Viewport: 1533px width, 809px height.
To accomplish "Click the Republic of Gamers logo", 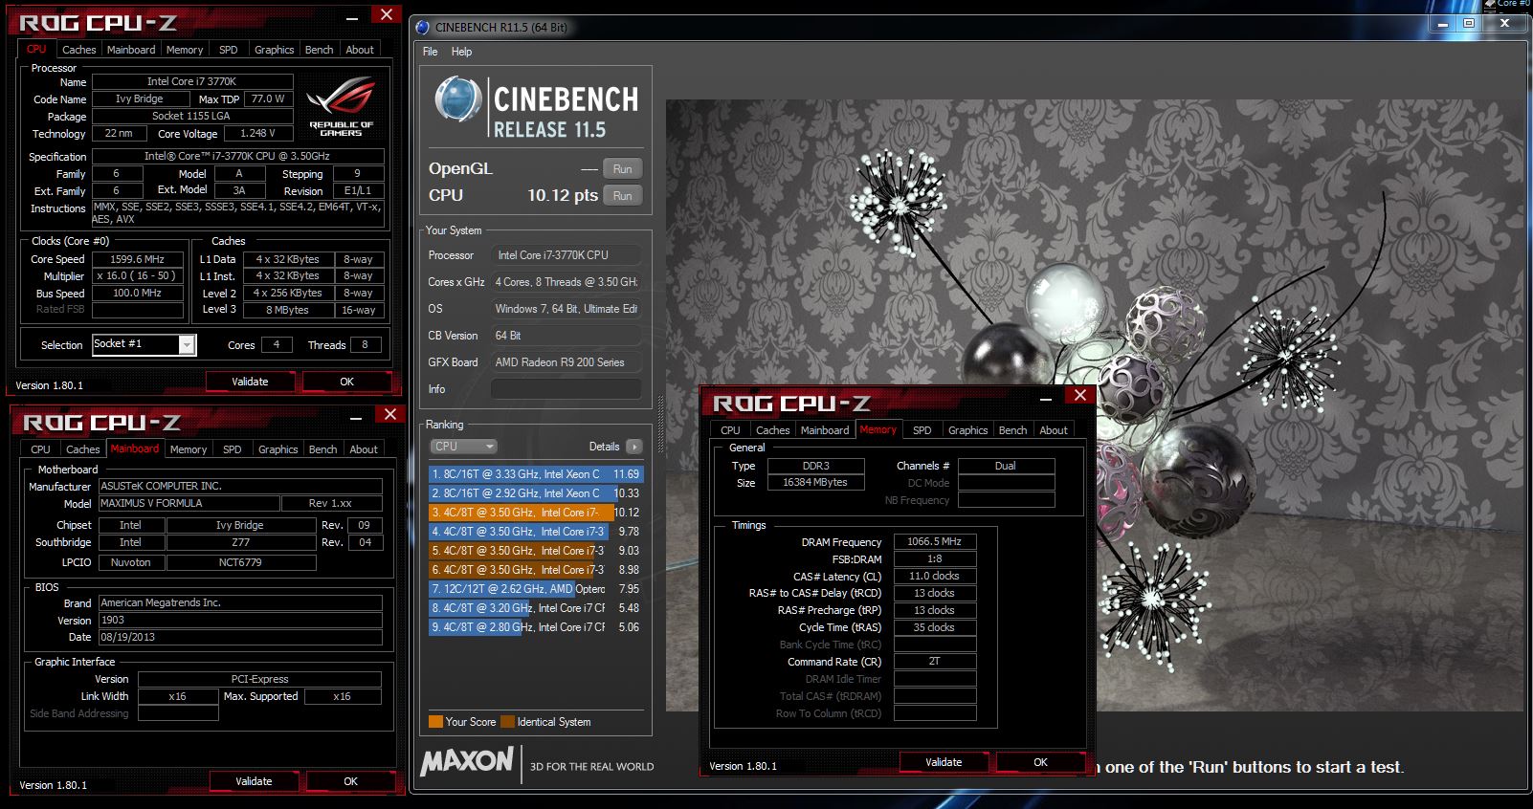I will [x=341, y=108].
